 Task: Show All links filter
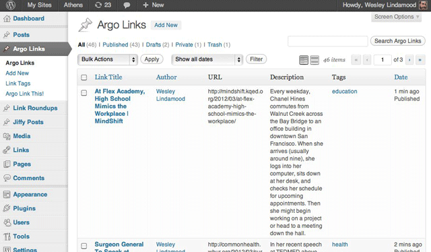(x=81, y=44)
